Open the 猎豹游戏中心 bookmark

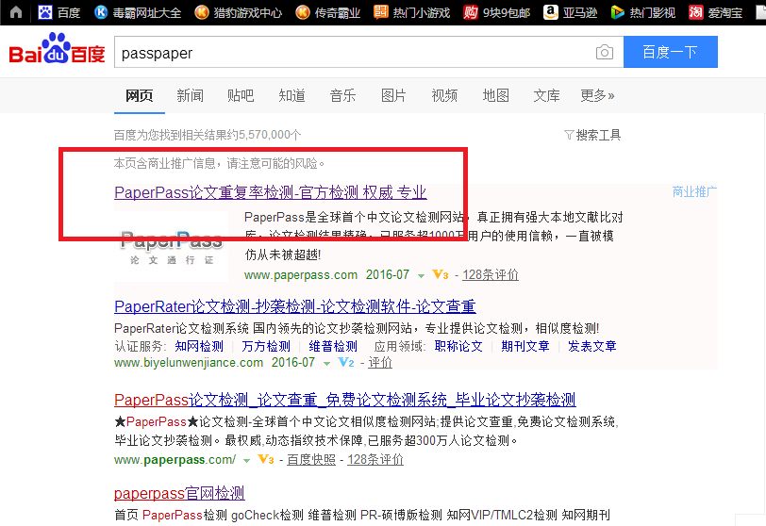pos(238,12)
